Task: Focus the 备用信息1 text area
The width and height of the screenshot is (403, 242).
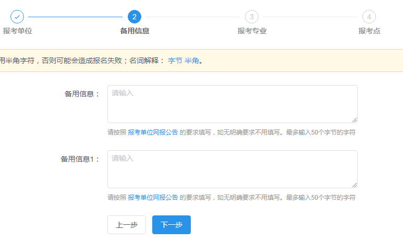Action: click(233, 169)
